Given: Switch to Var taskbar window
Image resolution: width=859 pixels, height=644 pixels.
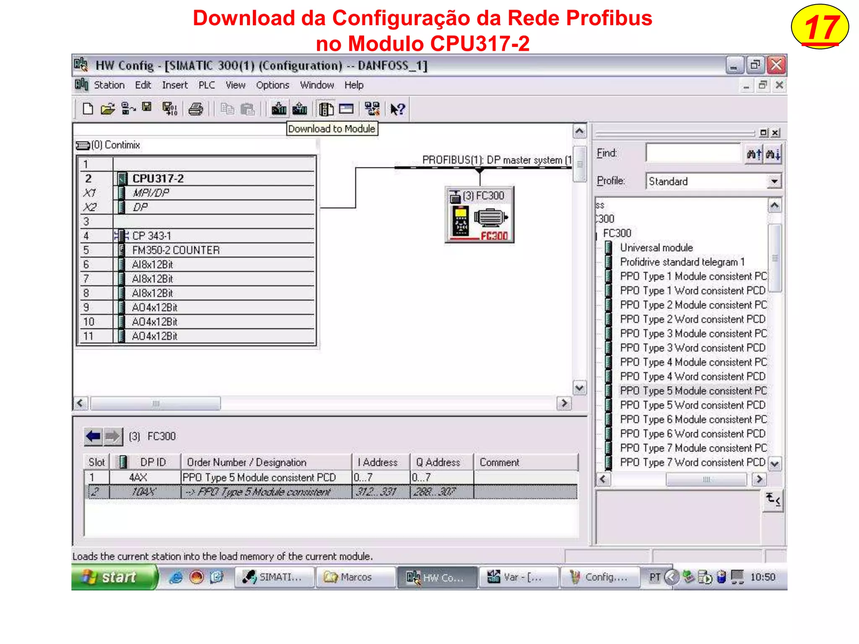Looking at the screenshot, I should (519, 577).
